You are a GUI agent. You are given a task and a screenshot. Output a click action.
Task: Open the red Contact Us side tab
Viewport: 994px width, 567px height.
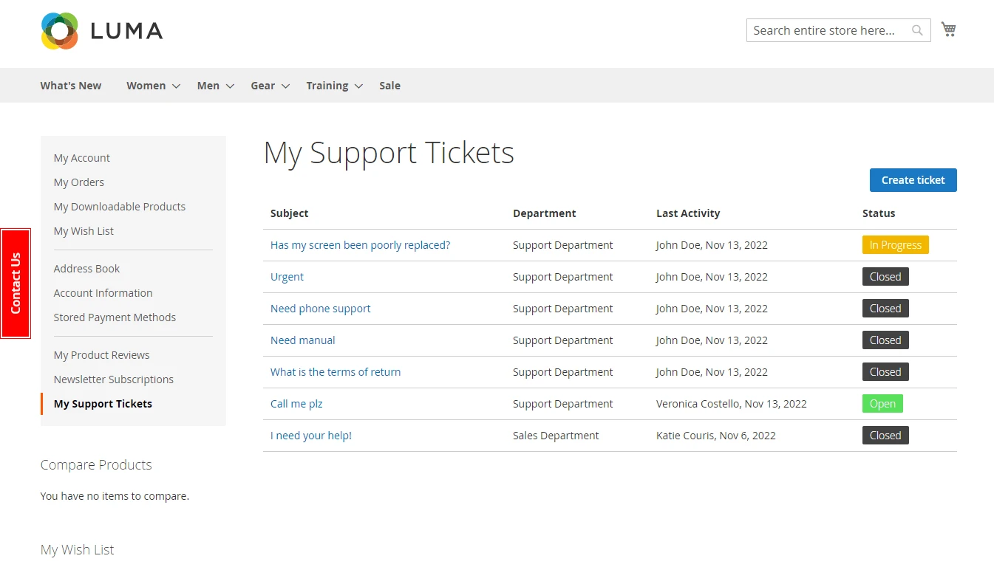[16, 283]
